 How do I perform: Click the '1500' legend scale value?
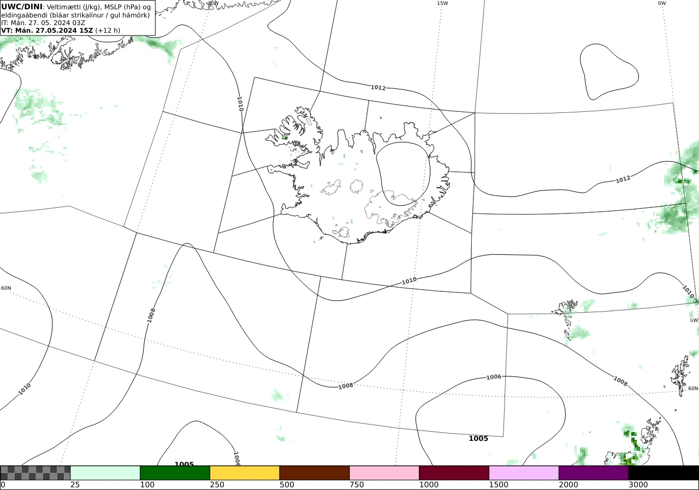point(499,485)
